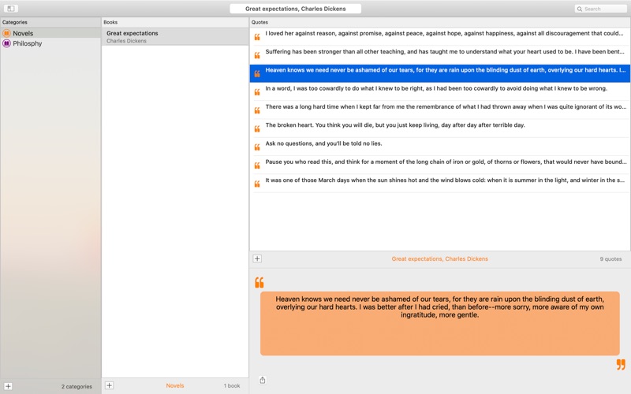The image size is (631, 394).
Task: Select quote 'Ask no questions'
Action: point(323,143)
